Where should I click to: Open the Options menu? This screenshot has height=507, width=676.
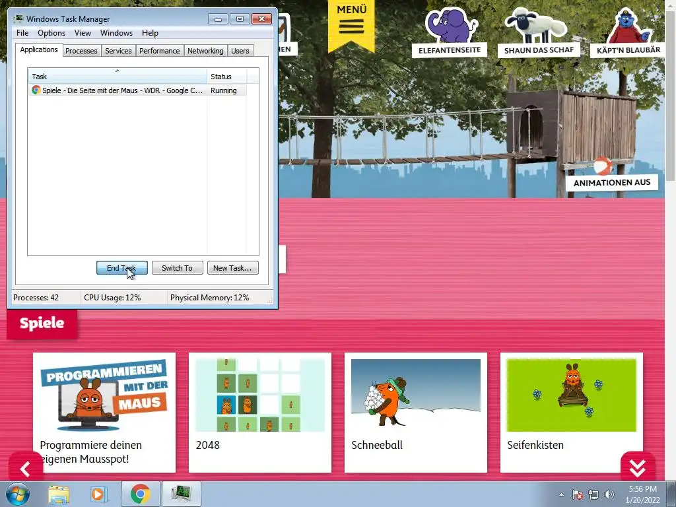(x=51, y=33)
